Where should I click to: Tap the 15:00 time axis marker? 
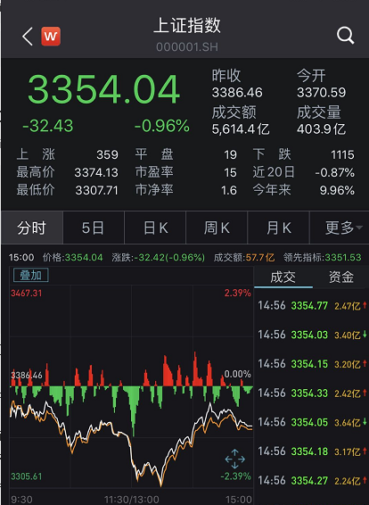tap(239, 500)
